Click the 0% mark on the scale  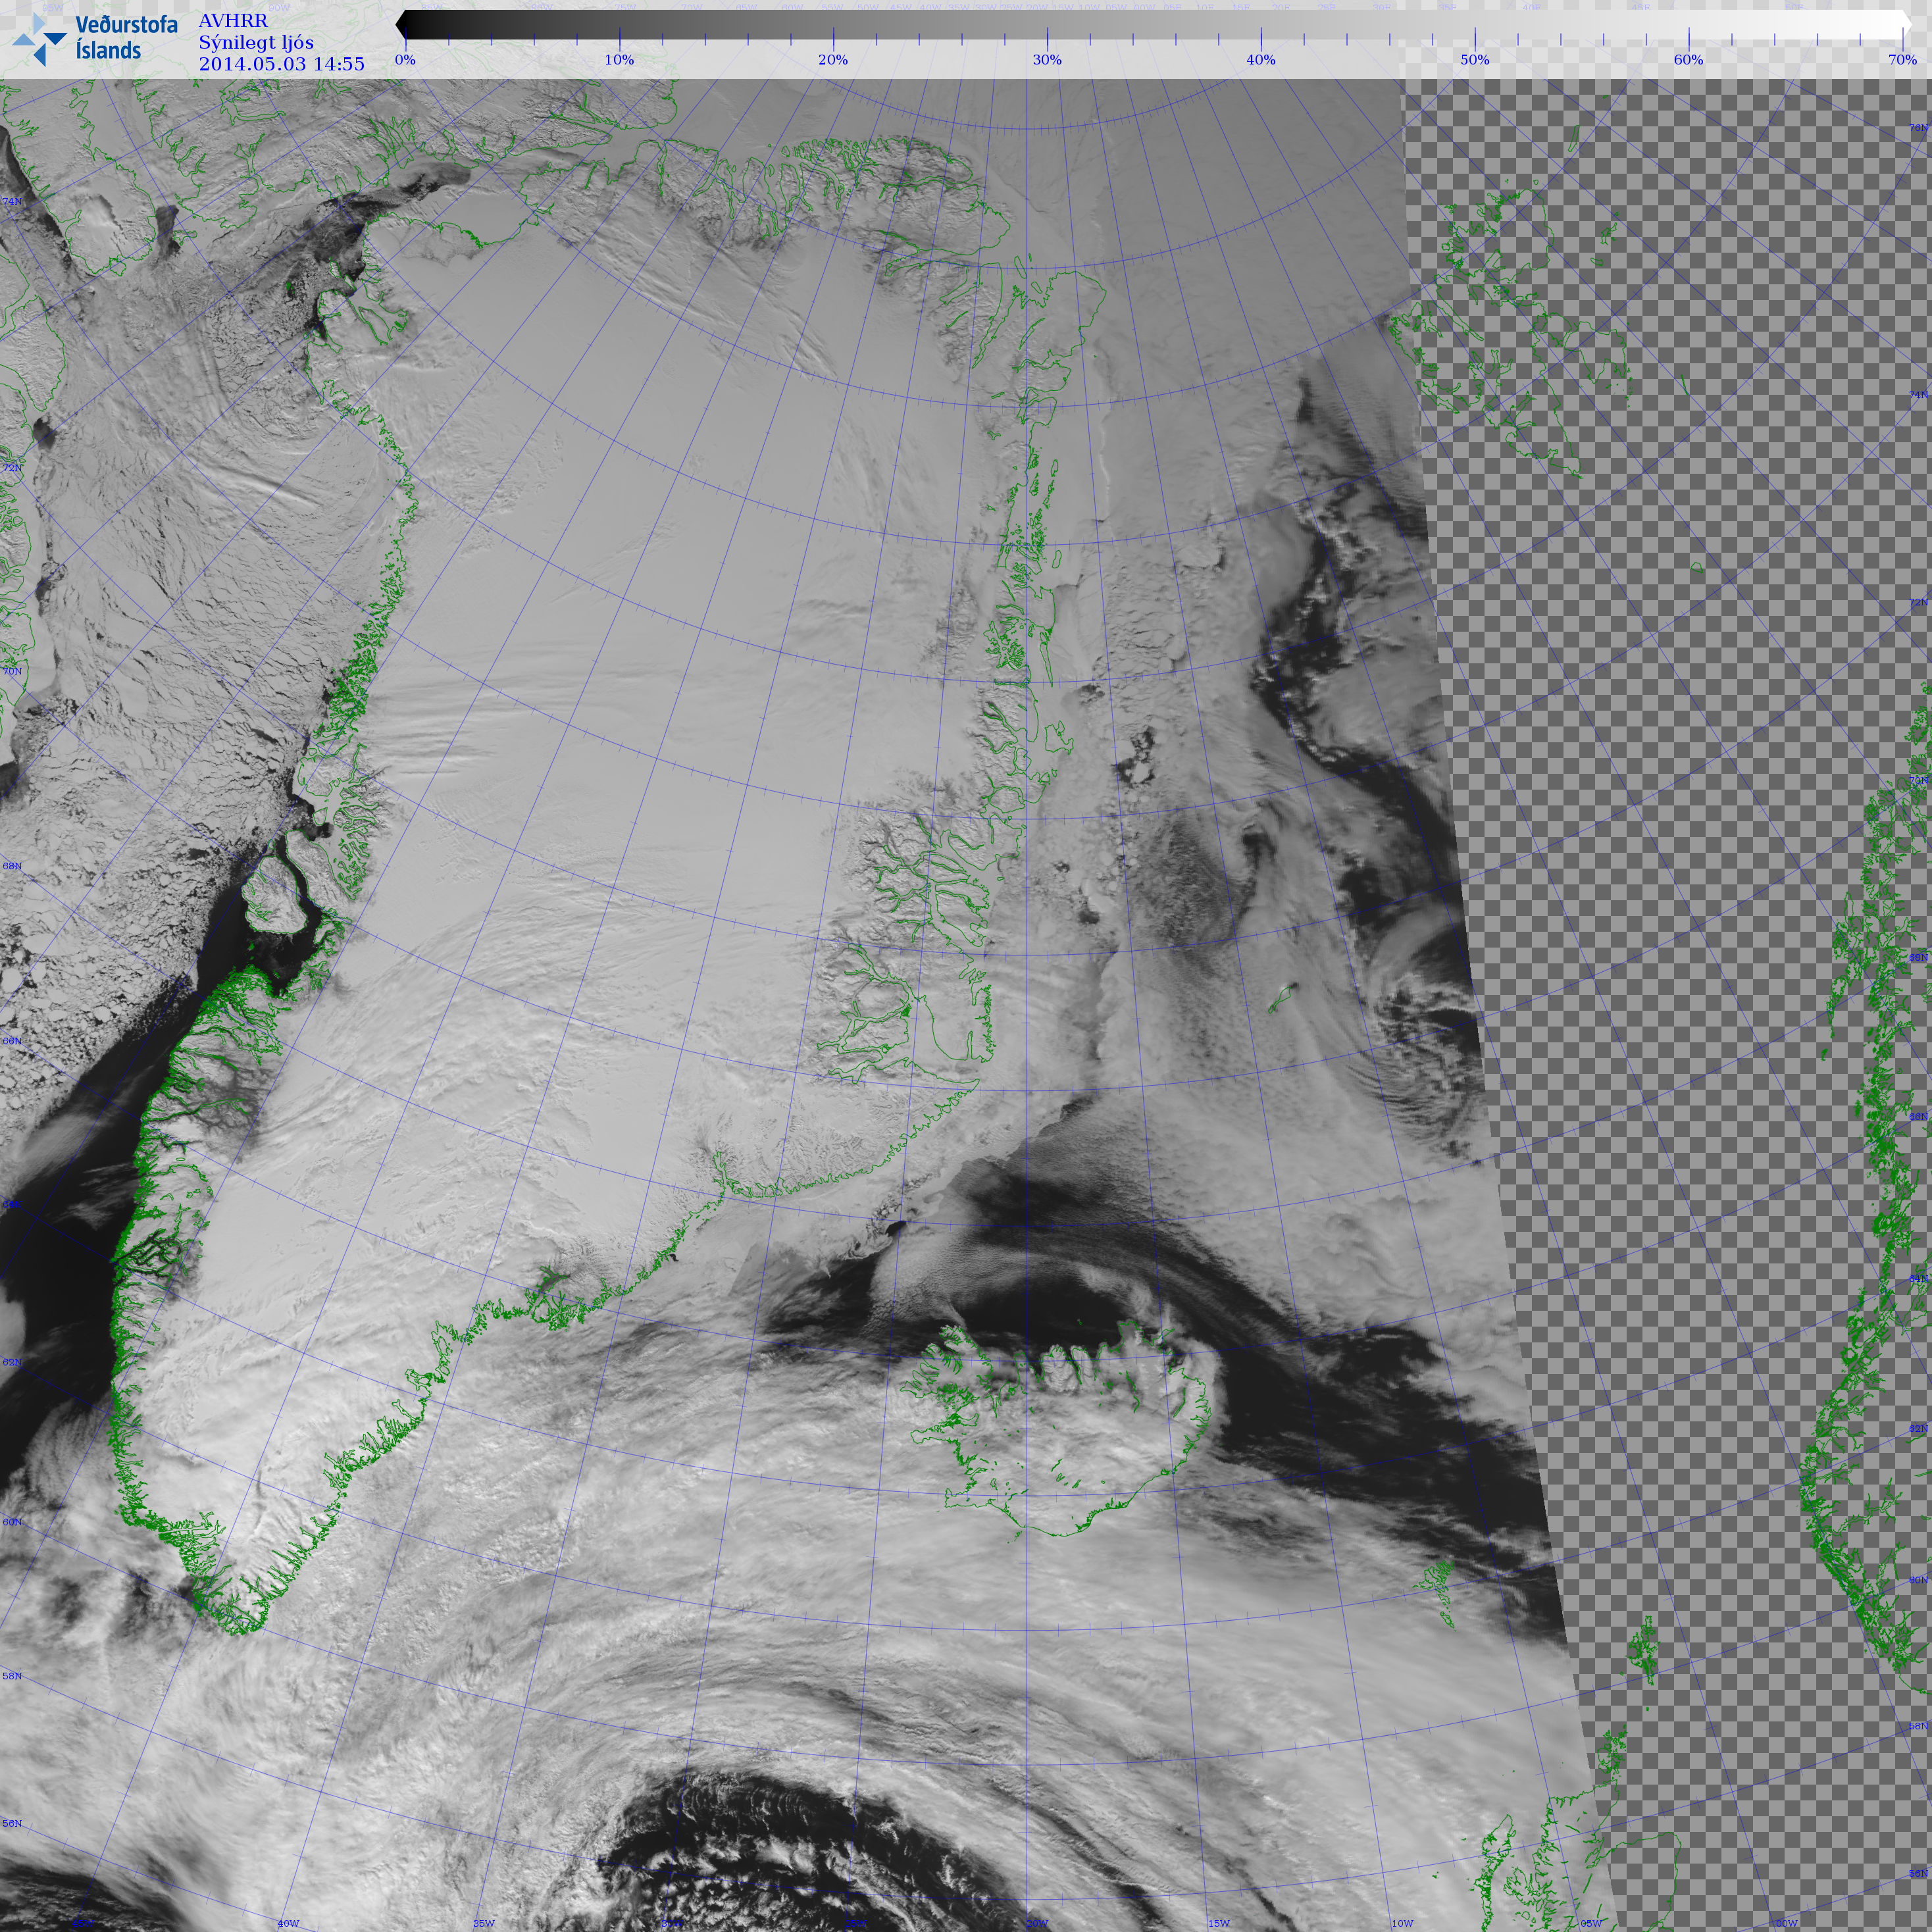pyautogui.click(x=405, y=60)
